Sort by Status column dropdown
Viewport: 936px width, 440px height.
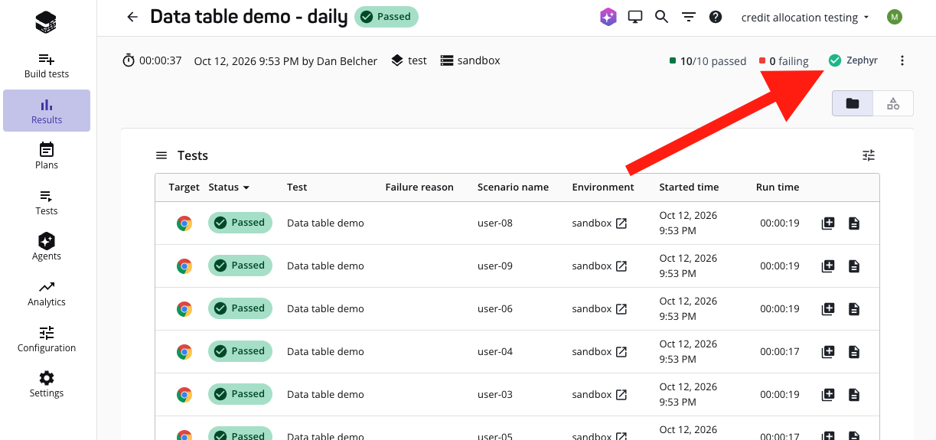click(x=229, y=187)
